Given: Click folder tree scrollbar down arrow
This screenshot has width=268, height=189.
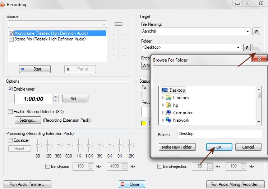Looking at the screenshot, I should point(259,122).
